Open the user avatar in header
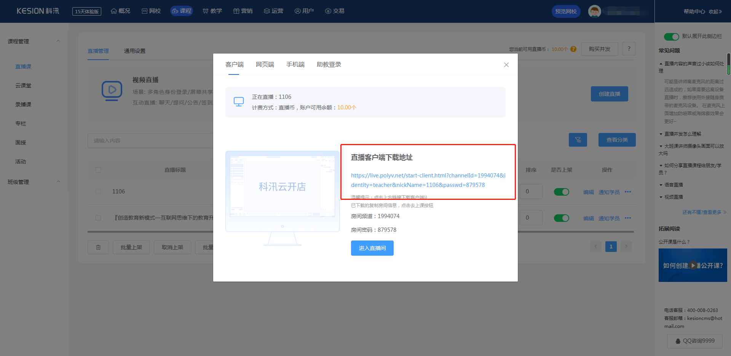Screen dimensions: 731x356 594,11
